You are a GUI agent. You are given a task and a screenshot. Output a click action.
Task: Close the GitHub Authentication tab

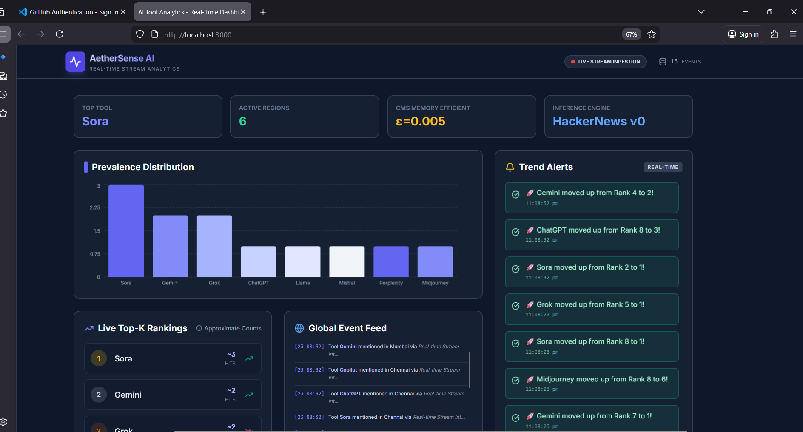[123, 12]
